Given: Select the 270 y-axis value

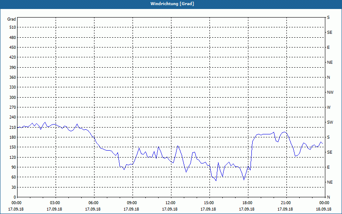Looking at the screenshot, I should point(12,107).
